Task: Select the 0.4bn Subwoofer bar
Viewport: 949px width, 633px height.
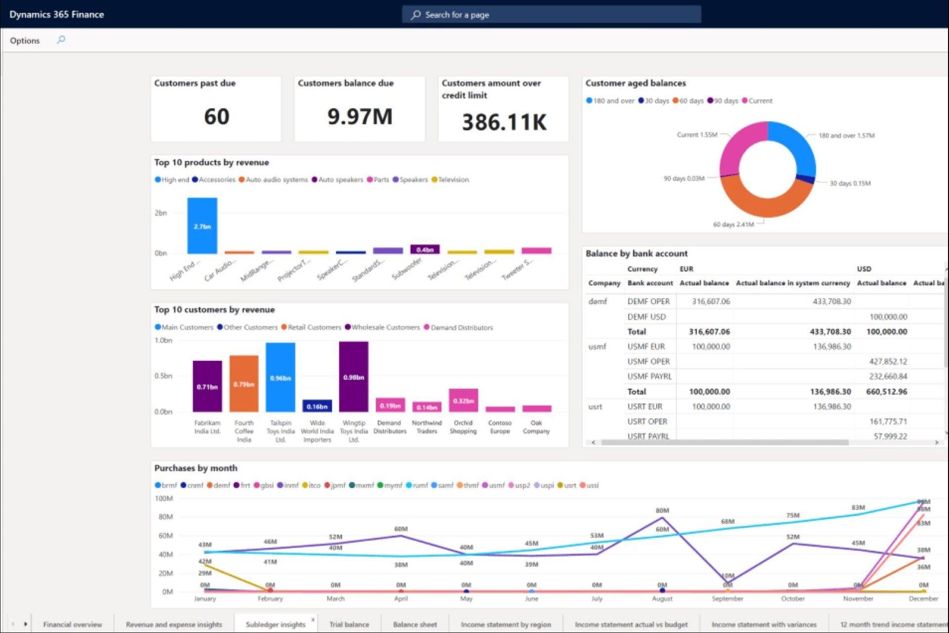Action: [x=425, y=249]
